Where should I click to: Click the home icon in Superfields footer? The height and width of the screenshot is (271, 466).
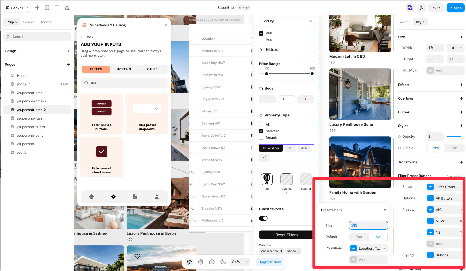[x=91, y=197]
